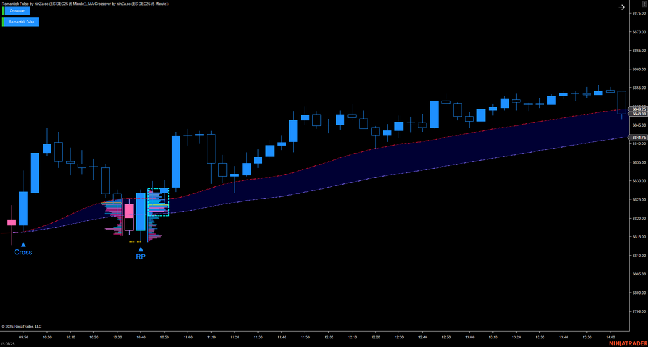Click the Crossover indicator button
Image resolution: width=648 pixels, height=347 pixels.
22,11
